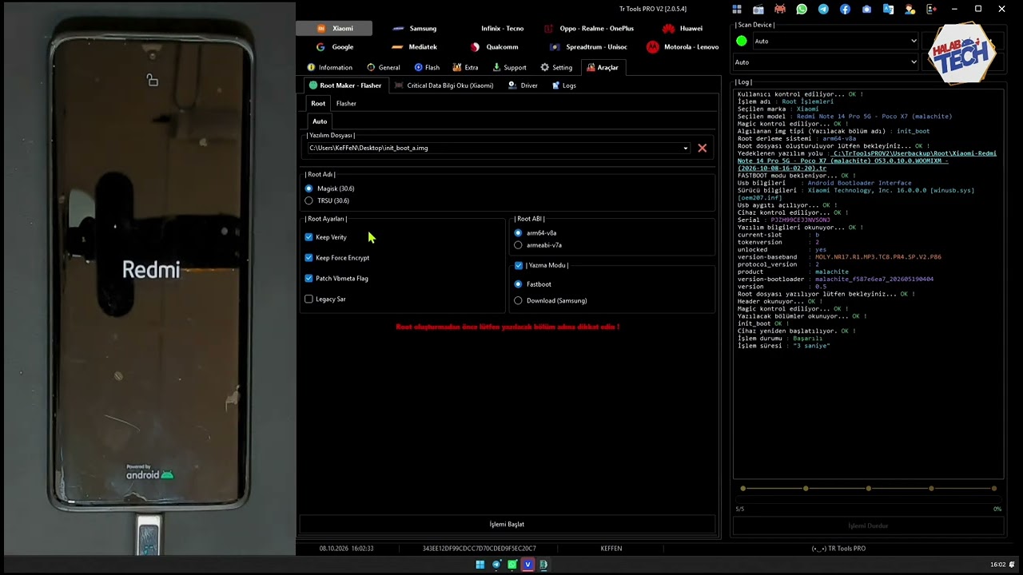Open the Setting tab

[556, 68]
